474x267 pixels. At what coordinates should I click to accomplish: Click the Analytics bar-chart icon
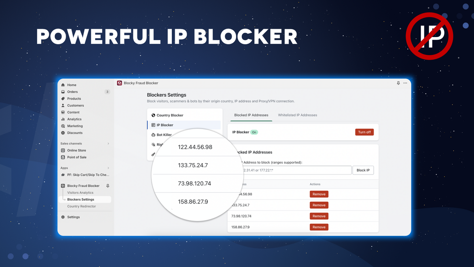[x=63, y=119]
